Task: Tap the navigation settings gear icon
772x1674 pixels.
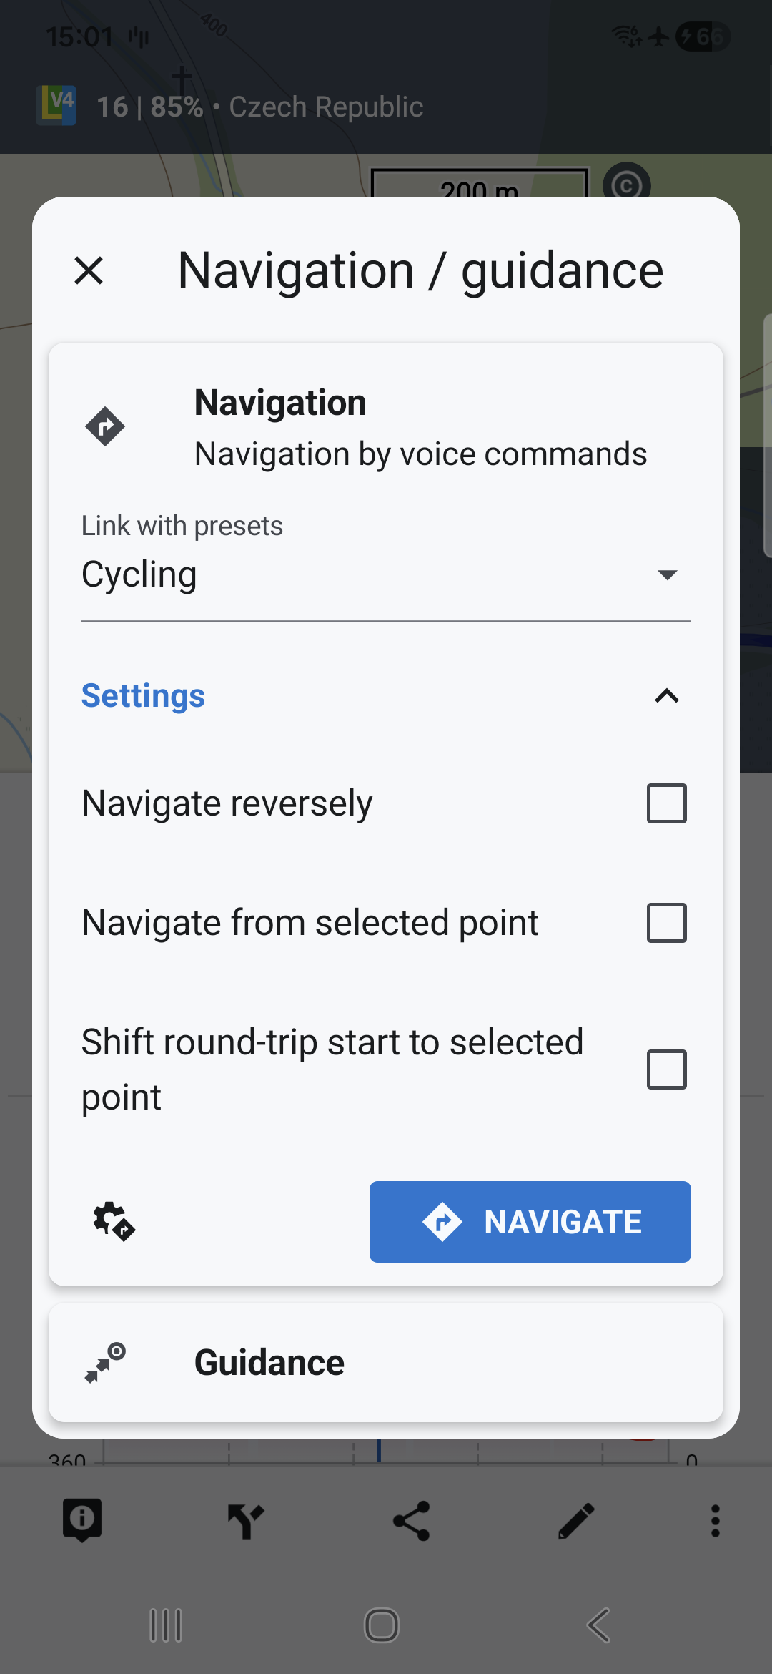Action: pos(114,1221)
